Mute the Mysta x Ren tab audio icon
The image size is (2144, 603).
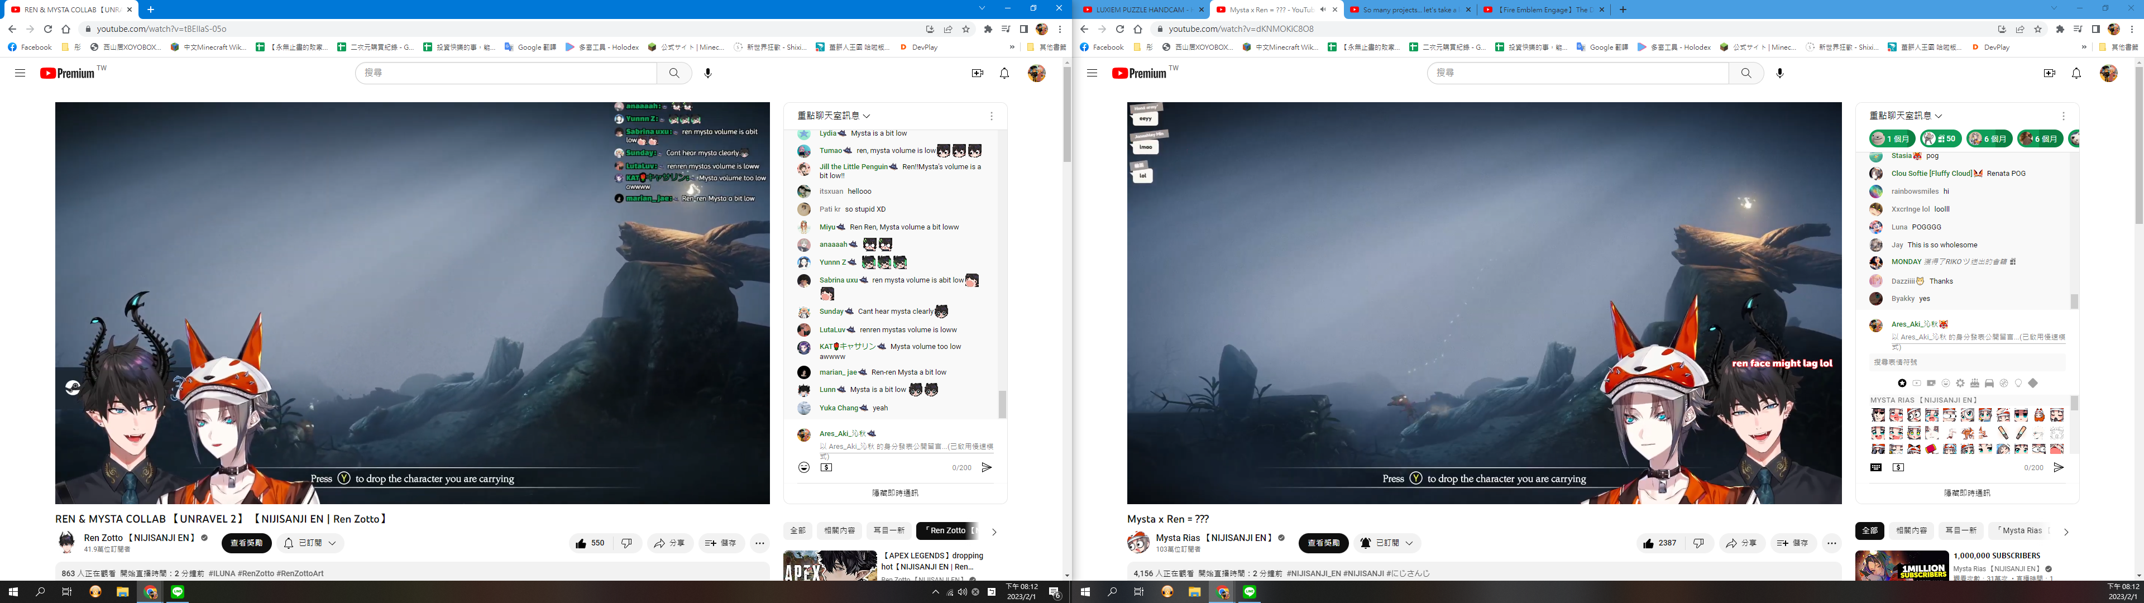click(1323, 10)
